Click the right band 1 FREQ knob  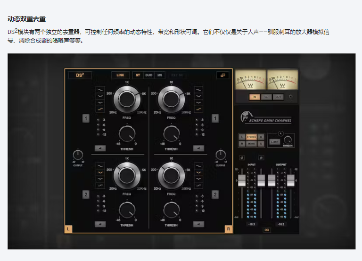pyautogui.click(x=171, y=99)
